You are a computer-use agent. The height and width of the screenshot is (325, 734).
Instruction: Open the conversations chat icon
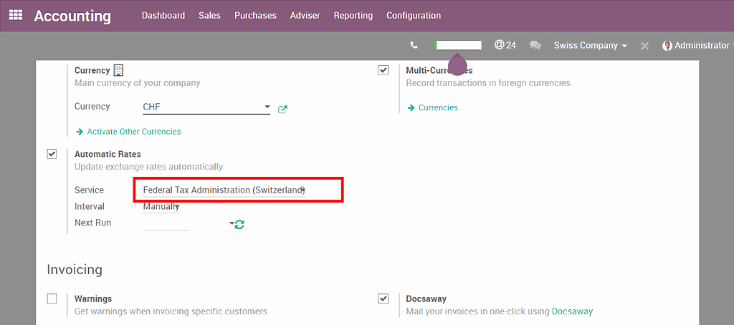click(x=535, y=45)
